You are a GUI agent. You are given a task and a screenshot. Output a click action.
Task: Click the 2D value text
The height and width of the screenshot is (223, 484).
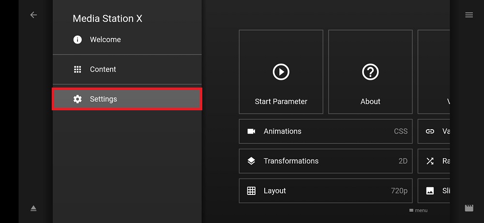point(403,161)
